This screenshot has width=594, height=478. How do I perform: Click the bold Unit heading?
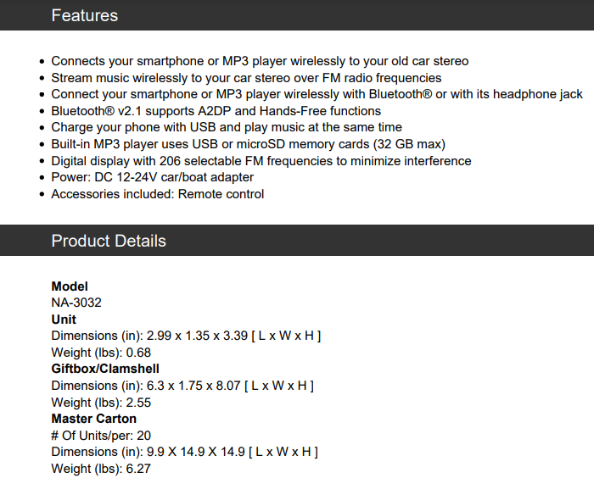(64, 320)
